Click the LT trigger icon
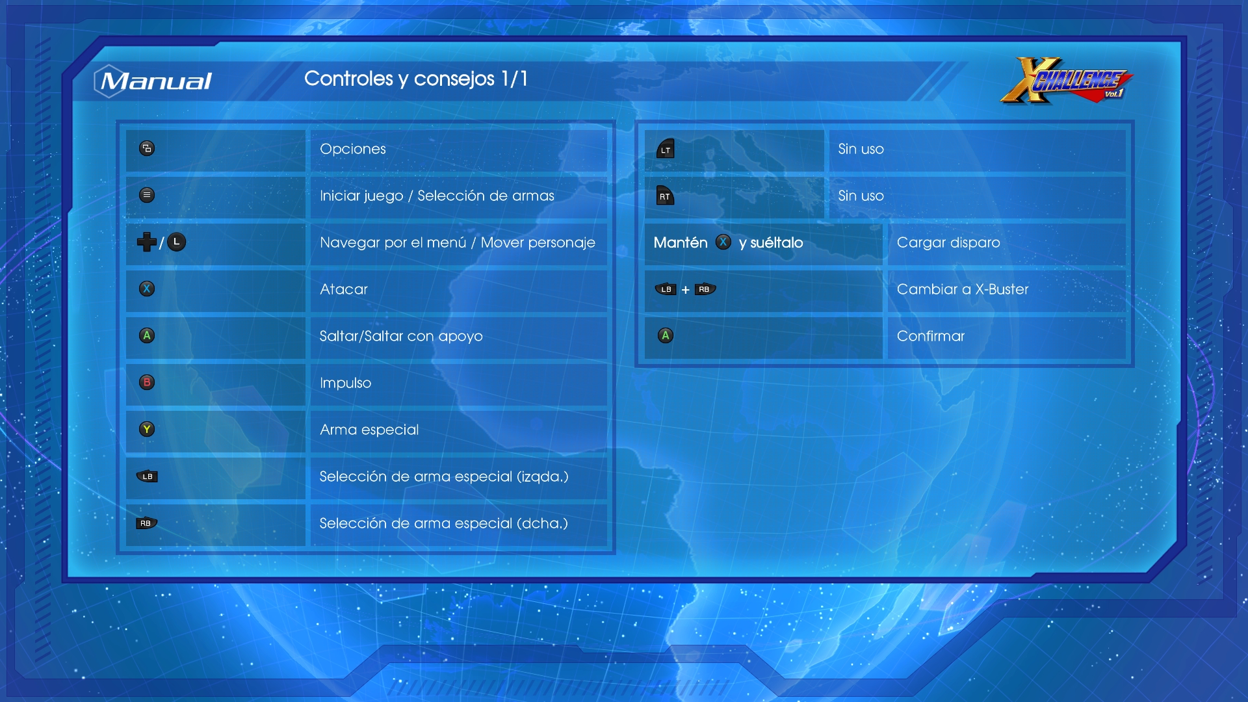Image resolution: width=1248 pixels, height=702 pixels. [x=665, y=149]
